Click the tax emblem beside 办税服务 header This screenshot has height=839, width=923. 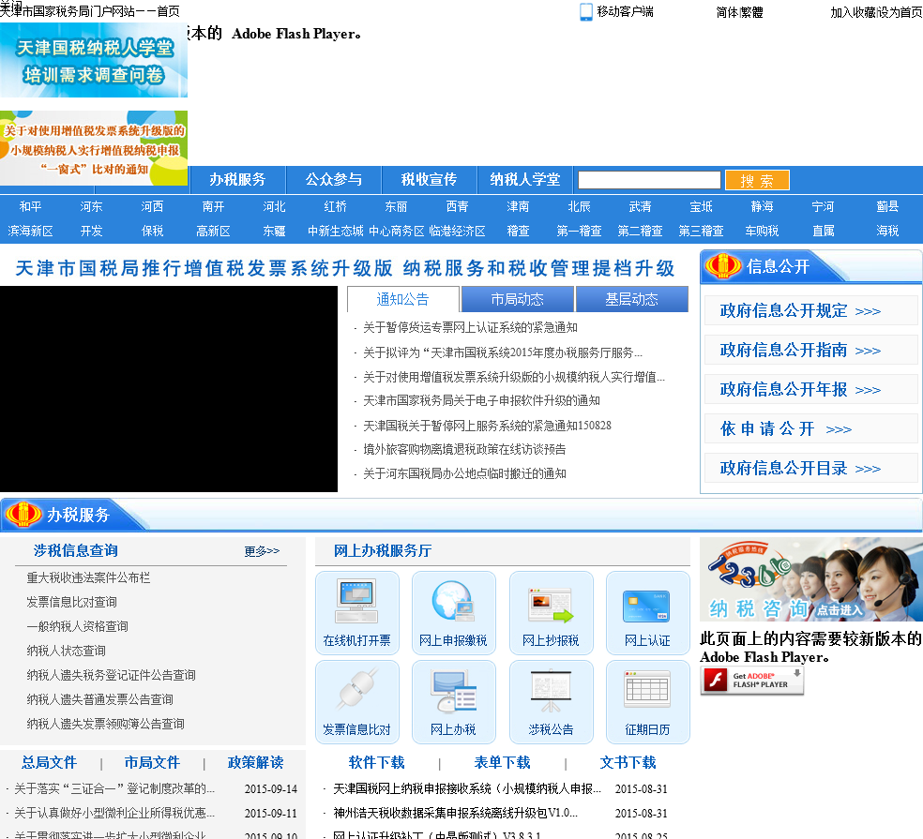23,515
